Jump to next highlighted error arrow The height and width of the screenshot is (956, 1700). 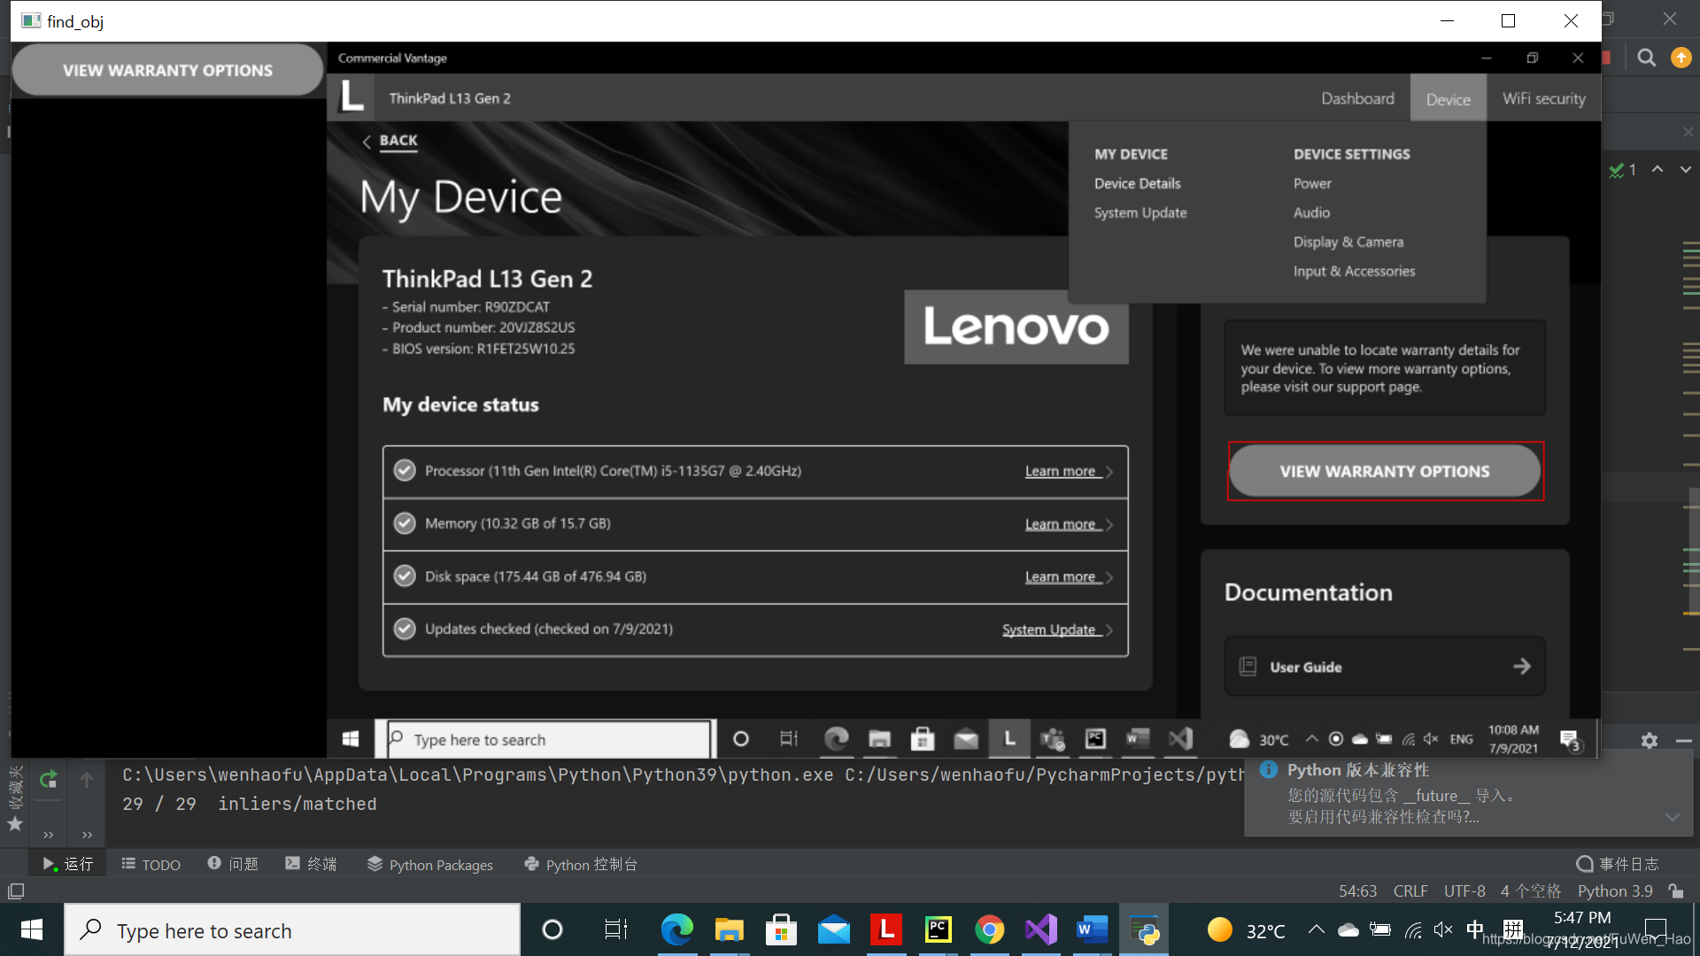tap(1686, 169)
